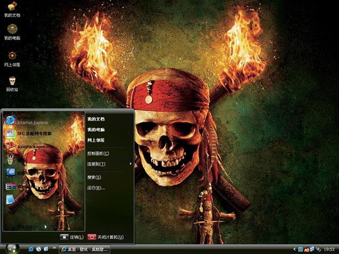This screenshot has width=339, height=254.
Task: Open 回收站 skull desktop icon
Action: point(12,84)
